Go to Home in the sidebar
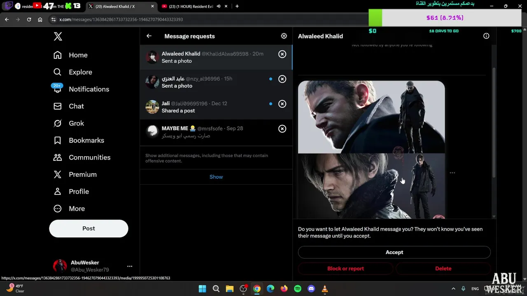This screenshot has height=296, width=527. (x=70, y=55)
